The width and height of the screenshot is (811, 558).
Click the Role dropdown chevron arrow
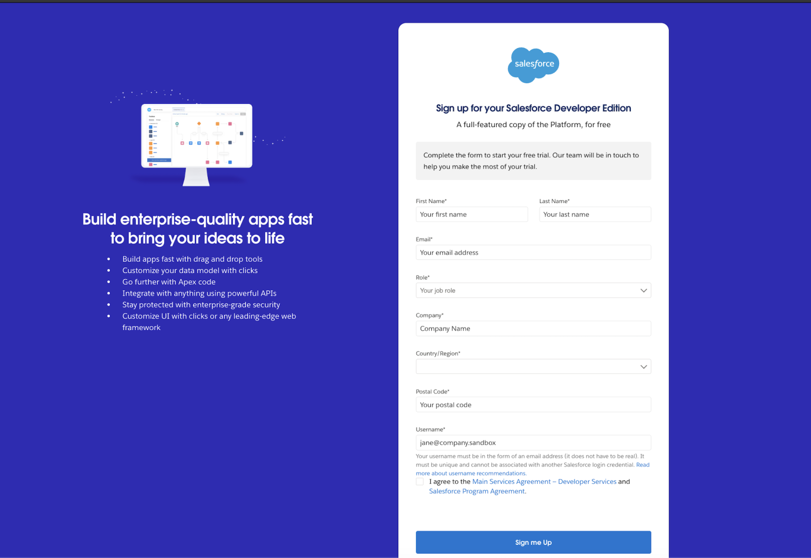(x=643, y=291)
